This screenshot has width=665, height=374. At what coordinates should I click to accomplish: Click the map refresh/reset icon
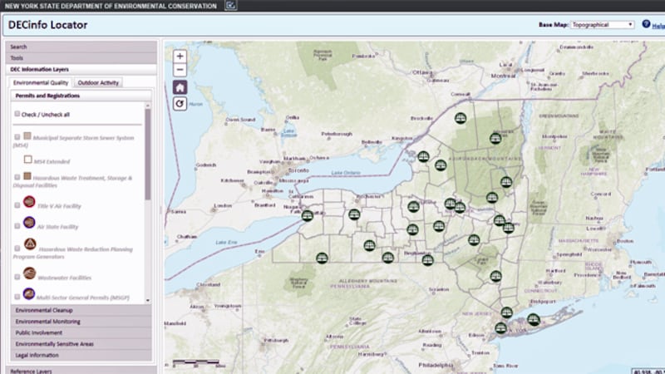click(x=180, y=104)
